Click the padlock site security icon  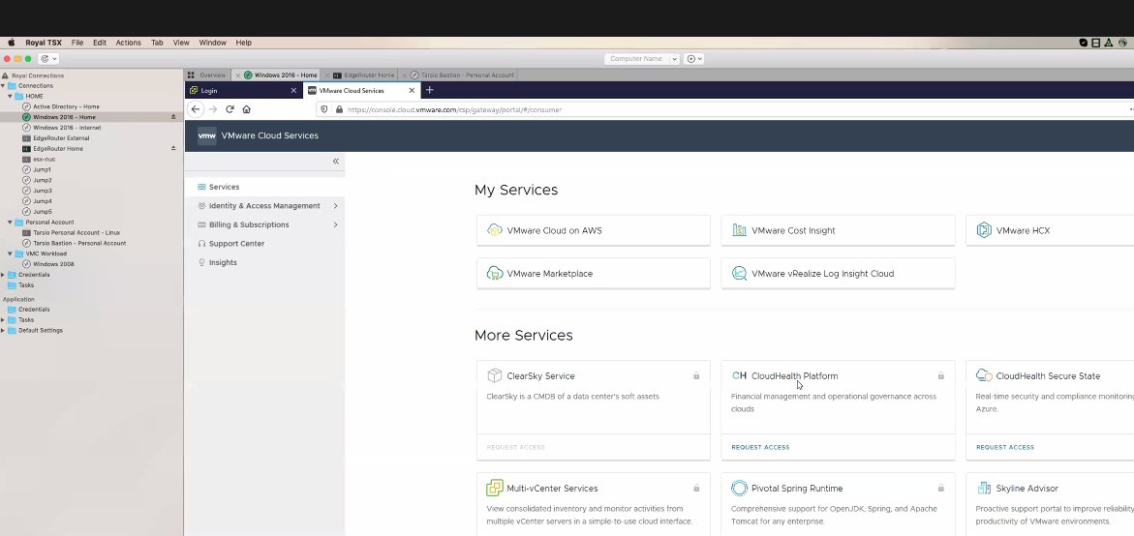pyautogui.click(x=339, y=109)
